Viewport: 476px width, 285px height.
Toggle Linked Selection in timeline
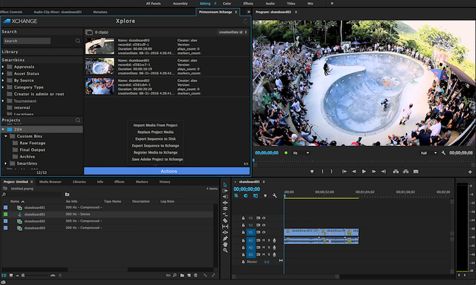pos(255,196)
